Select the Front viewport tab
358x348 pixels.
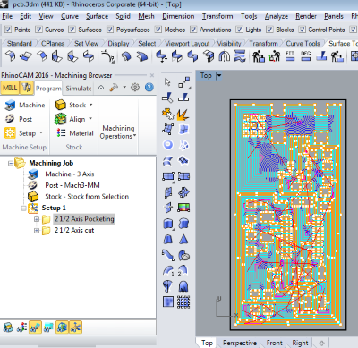pos(274,343)
